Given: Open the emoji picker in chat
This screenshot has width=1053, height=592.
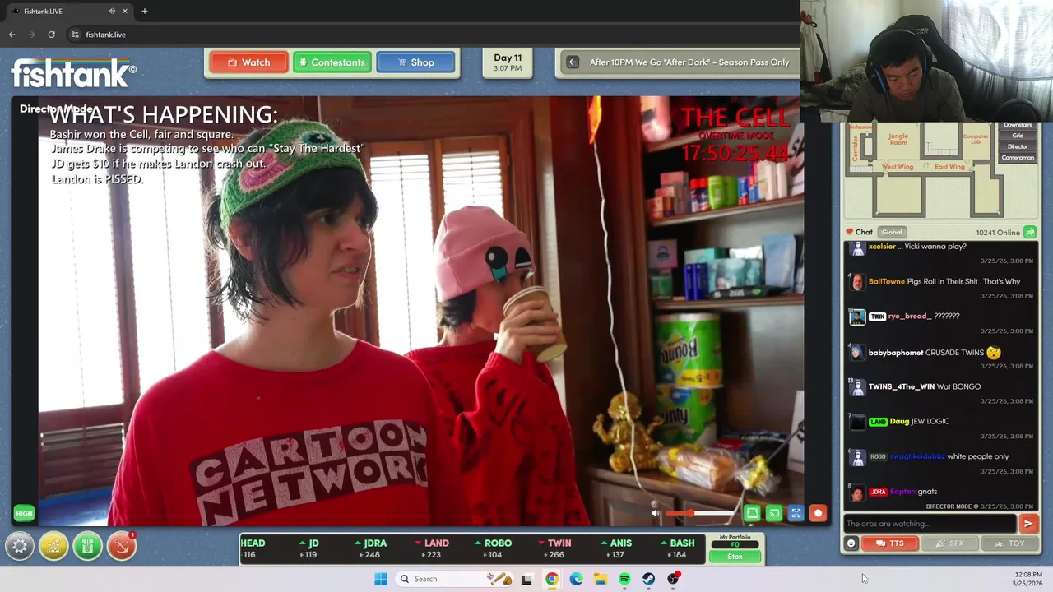Looking at the screenshot, I should pos(851,543).
